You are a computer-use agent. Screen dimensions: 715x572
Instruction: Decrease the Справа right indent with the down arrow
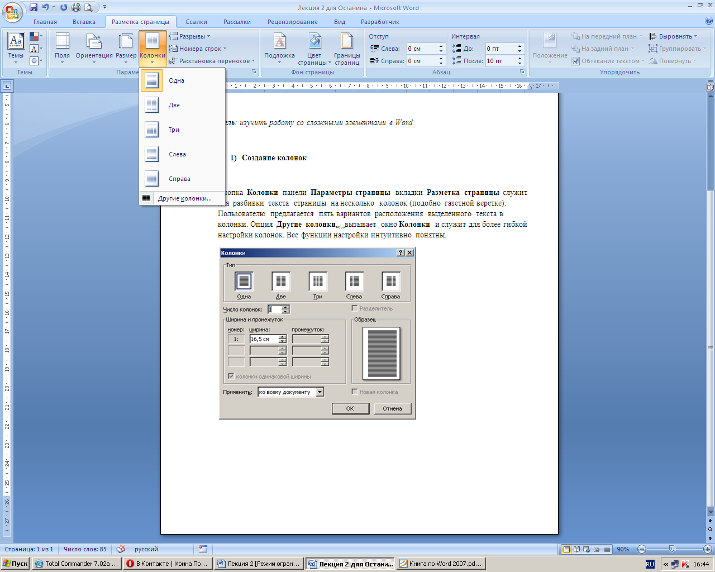(x=441, y=63)
